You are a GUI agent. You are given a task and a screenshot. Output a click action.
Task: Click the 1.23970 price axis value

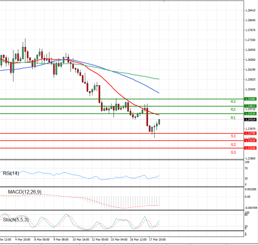click(x=250, y=129)
